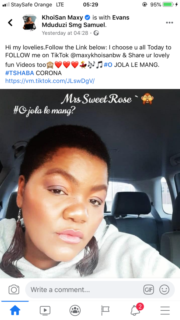Switch to the Watch video tab
This screenshot has width=180, height=320.
click(x=45, y=310)
